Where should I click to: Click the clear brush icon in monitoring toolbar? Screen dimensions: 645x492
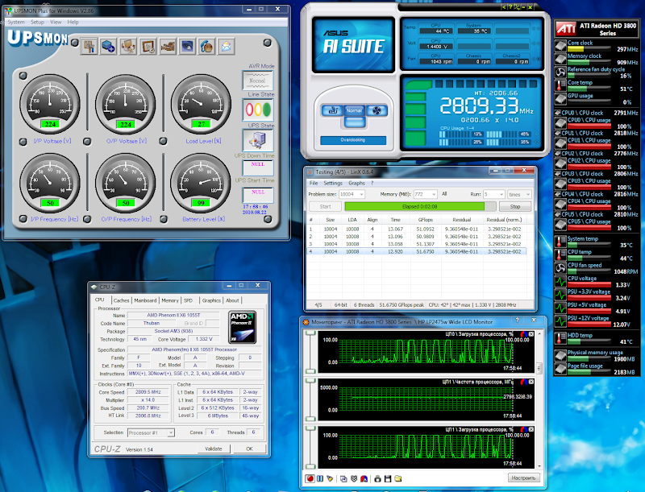(x=330, y=478)
